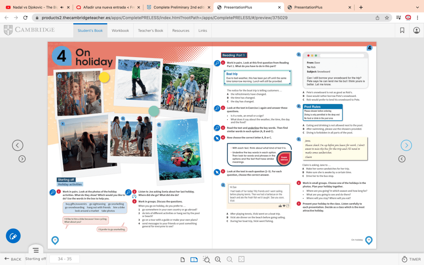Open the blue annotation pen tool
Screen dimensions: 424x265
pos(13,236)
